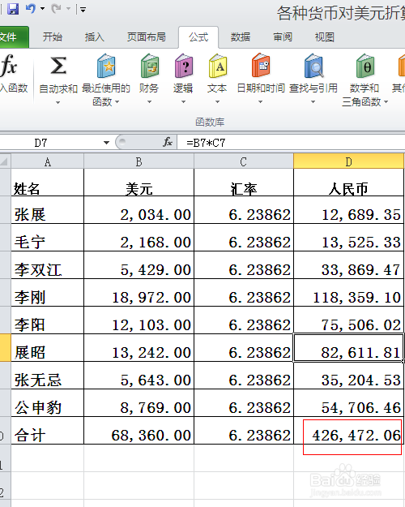Switch to the 插入 ribbon tab
Image resolution: width=405 pixels, height=507 pixels.
(x=94, y=37)
